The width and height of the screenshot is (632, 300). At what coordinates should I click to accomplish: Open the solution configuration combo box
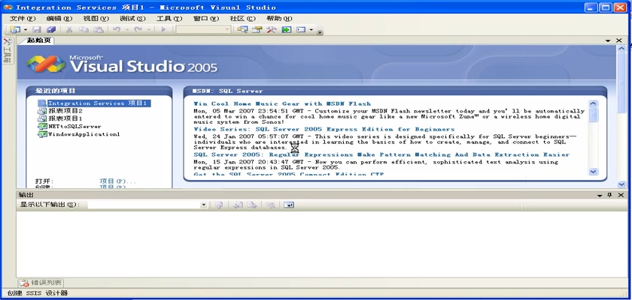point(203,30)
